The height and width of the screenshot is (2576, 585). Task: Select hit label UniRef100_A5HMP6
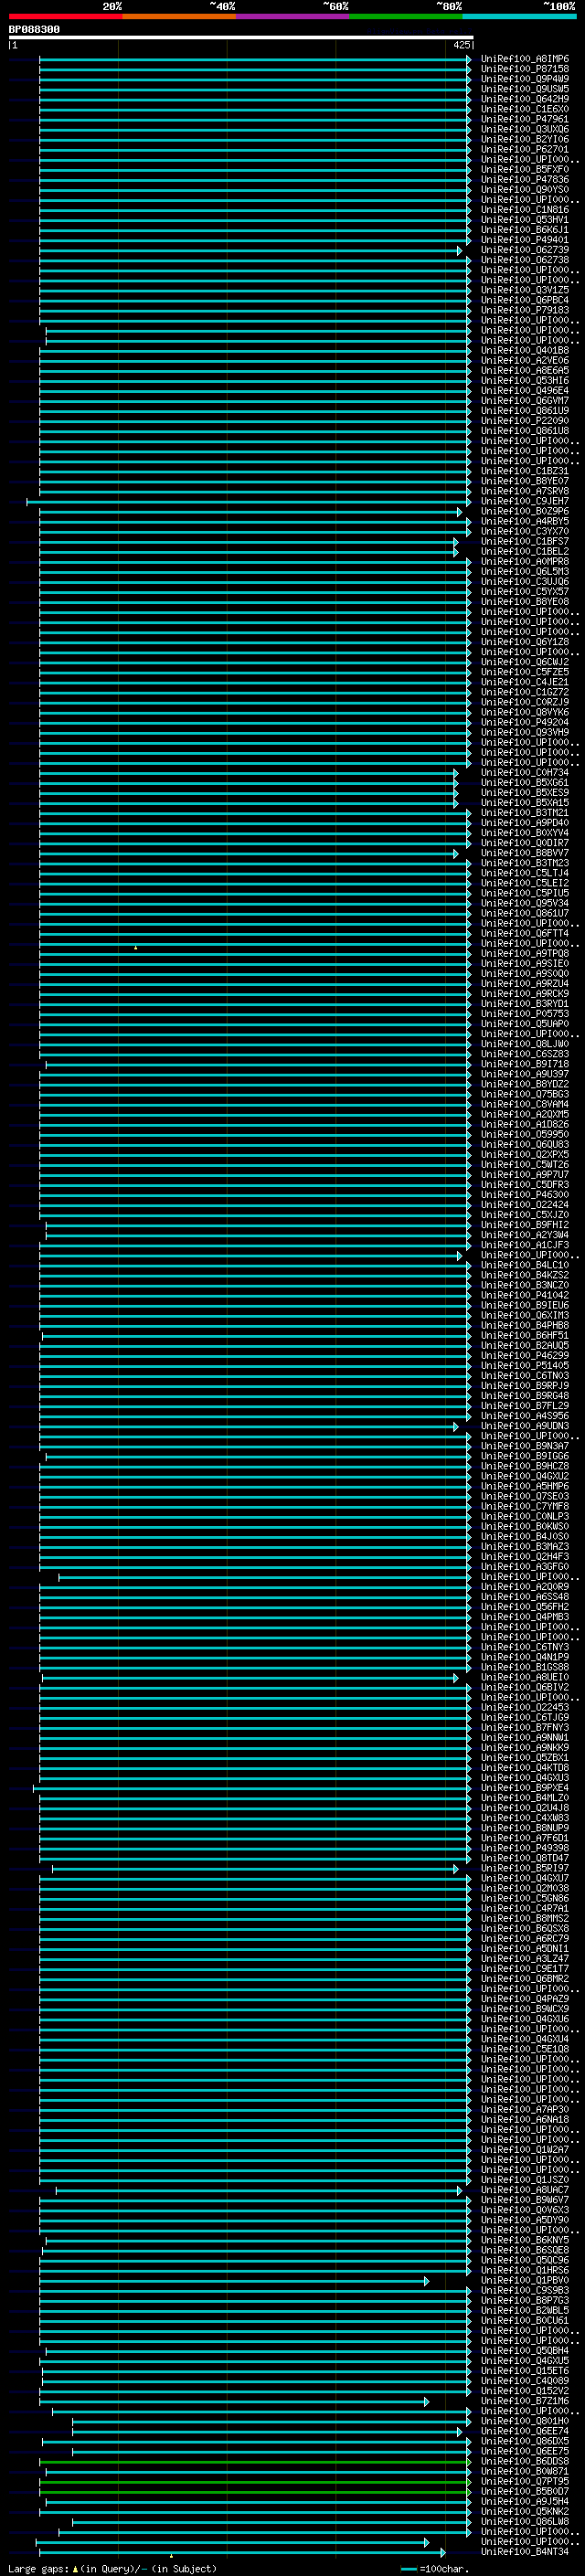click(x=524, y=1486)
